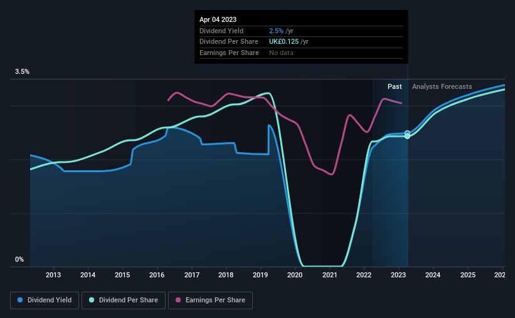This screenshot has height=318, width=515.
Task: Click the 2017 x-axis label
Action: tap(192, 275)
